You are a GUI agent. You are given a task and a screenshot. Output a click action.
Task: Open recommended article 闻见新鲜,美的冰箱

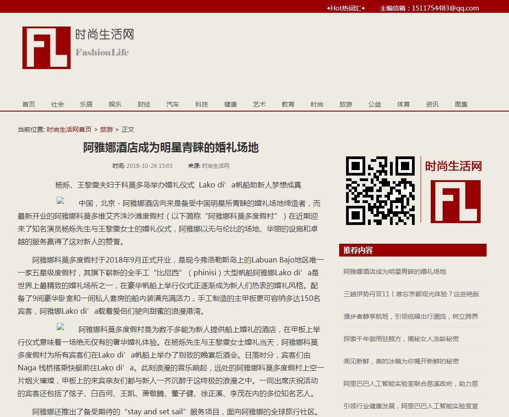click(401, 361)
